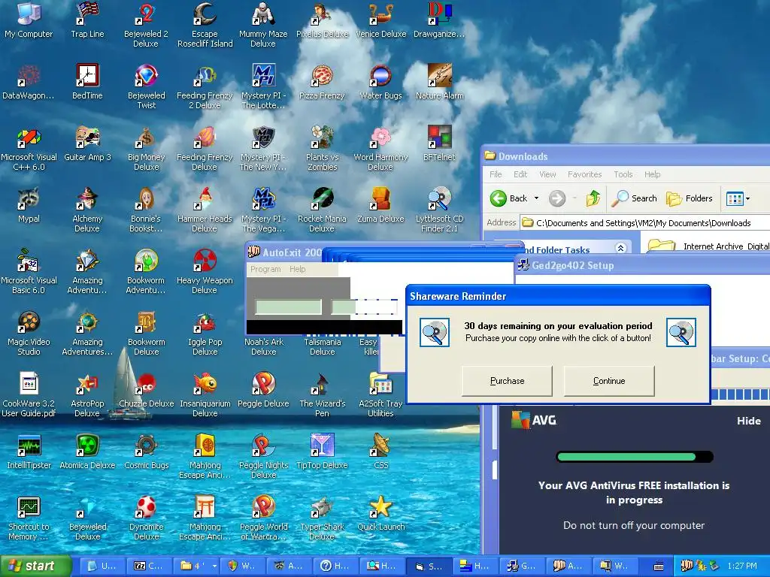
Task: Open Magic Video Studio shortcut
Action: (x=29, y=333)
